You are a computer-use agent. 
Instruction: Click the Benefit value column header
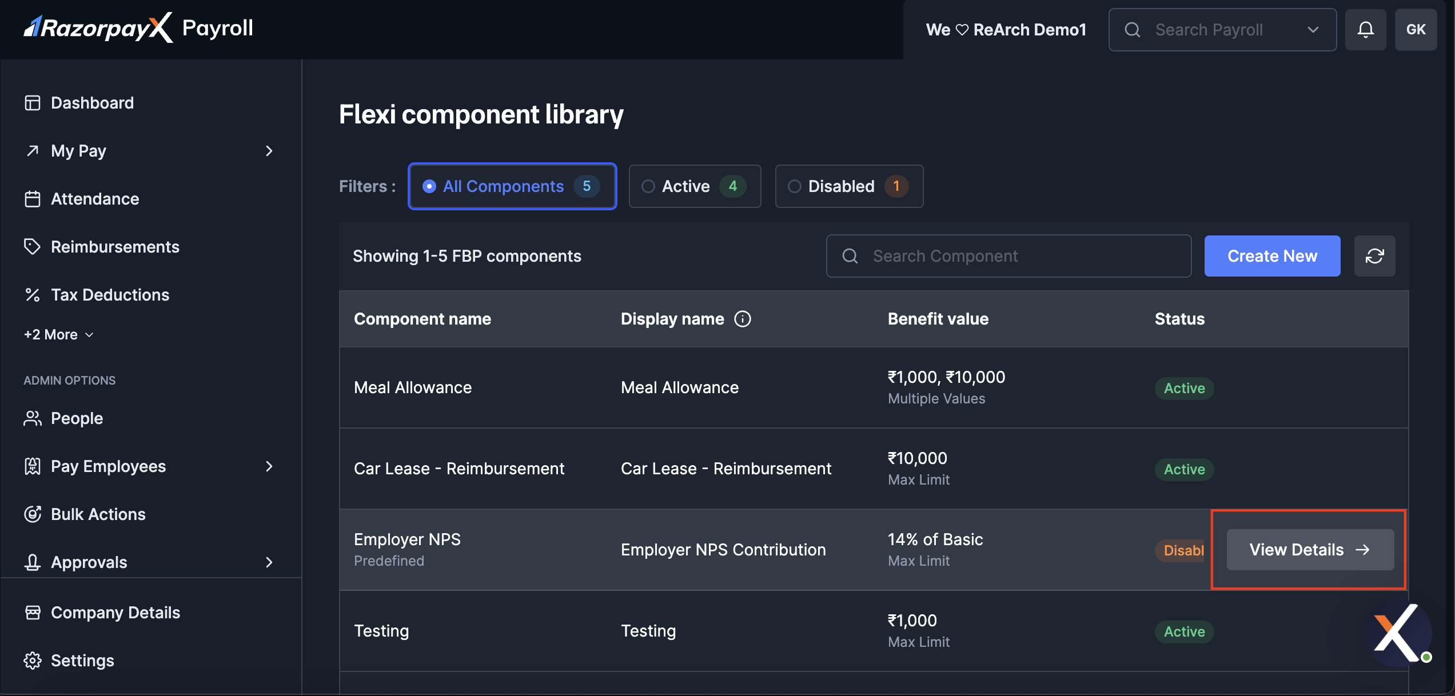pyautogui.click(x=938, y=319)
